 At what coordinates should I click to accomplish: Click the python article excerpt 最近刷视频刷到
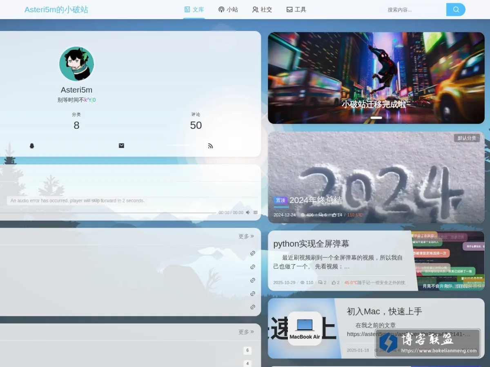338,262
